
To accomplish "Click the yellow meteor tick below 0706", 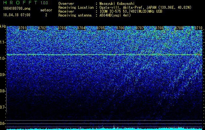I will [114, 128].
